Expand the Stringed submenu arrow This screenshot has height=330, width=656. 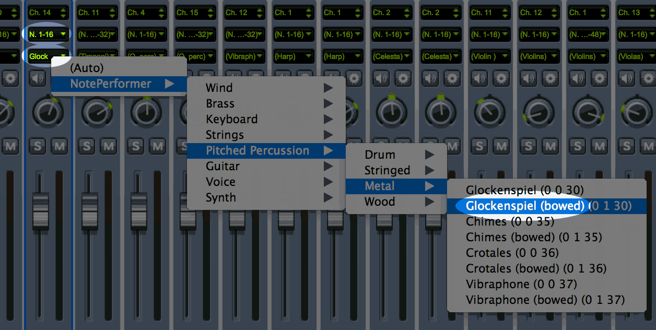429,170
